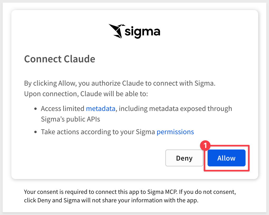Open the metadata link
This screenshot has width=269, height=215.
click(101, 109)
